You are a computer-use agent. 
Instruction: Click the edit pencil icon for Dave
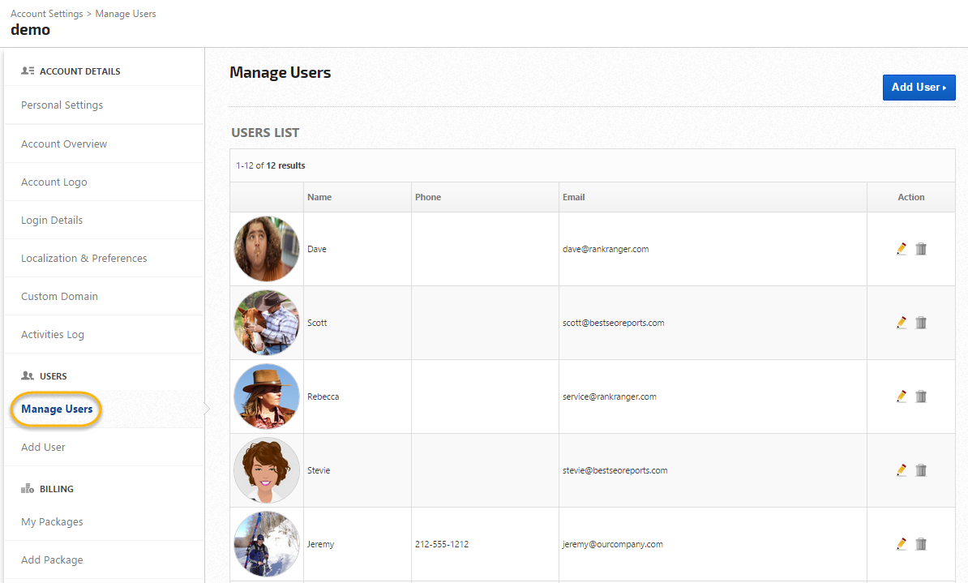[901, 249]
